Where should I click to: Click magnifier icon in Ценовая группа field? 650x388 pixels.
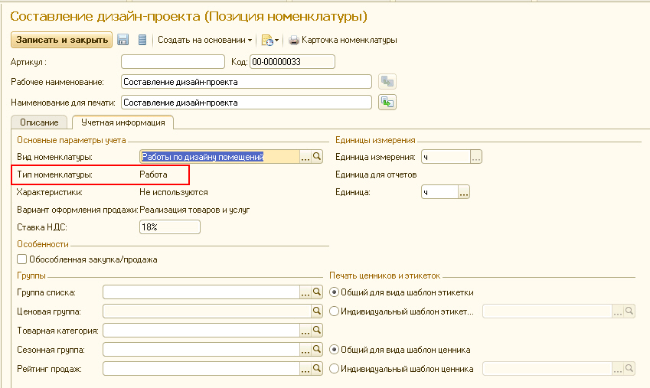pyautogui.click(x=317, y=311)
